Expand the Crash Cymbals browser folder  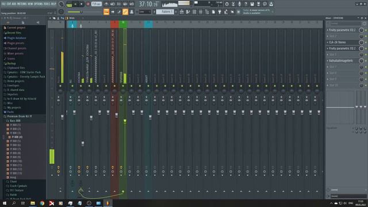coord(18,186)
